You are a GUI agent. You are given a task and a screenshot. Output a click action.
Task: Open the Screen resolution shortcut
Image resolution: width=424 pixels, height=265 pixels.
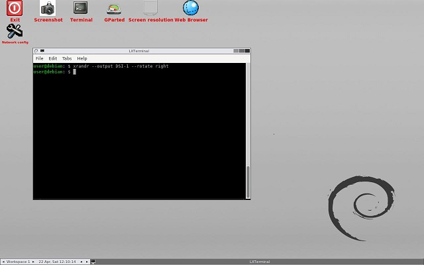point(150,9)
